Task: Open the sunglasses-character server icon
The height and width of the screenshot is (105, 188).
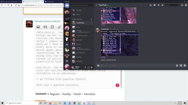Action: click(x=67, y=34)
